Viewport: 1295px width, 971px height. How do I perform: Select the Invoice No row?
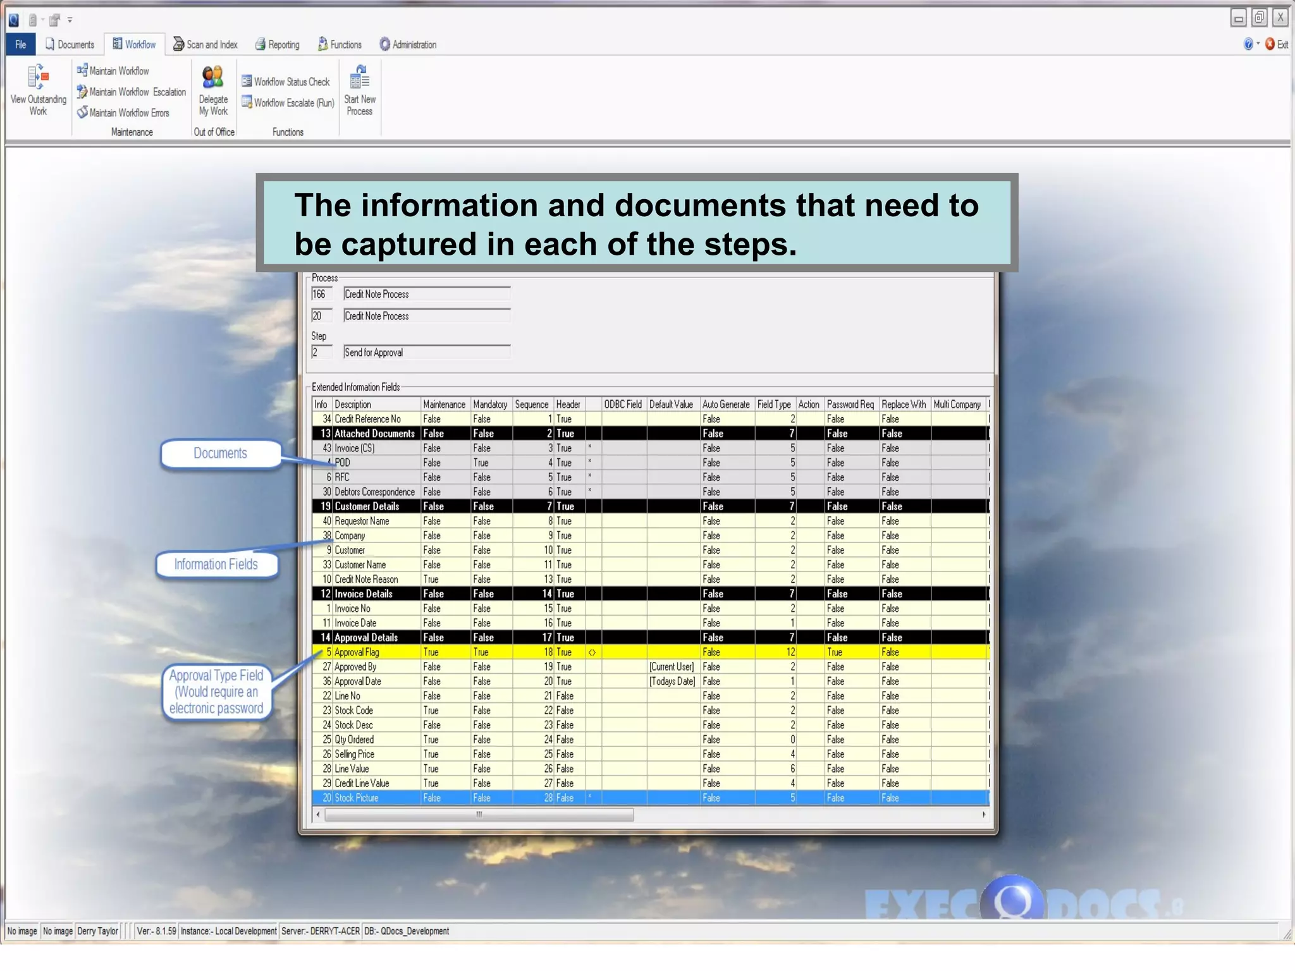pyautogui.click(x=650, y=608)
